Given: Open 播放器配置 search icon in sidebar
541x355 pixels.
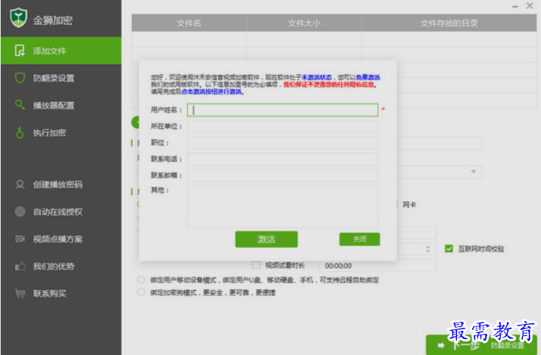Looking at the screenshot, I should coord(20,105).
